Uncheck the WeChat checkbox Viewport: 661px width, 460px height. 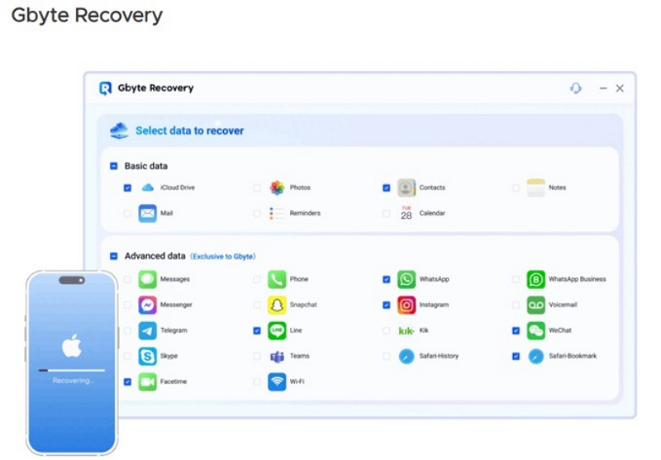coord(516,330)
